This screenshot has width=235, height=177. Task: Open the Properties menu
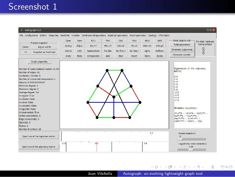(x=53, y=35)
